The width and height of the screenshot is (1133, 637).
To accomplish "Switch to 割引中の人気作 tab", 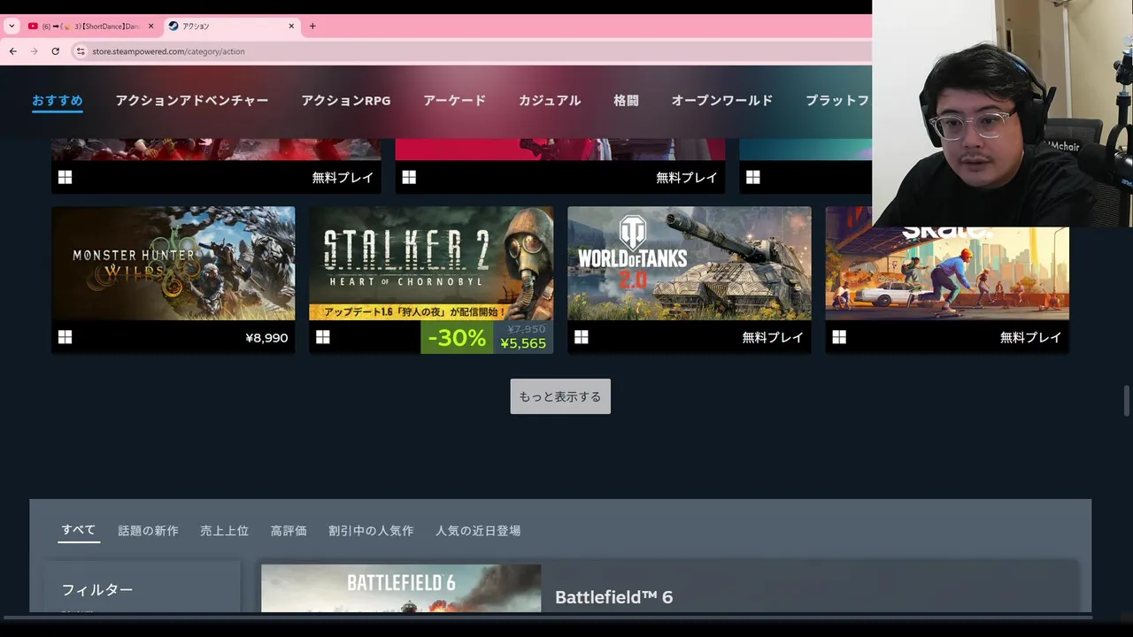I will click(x=371, y=531).
